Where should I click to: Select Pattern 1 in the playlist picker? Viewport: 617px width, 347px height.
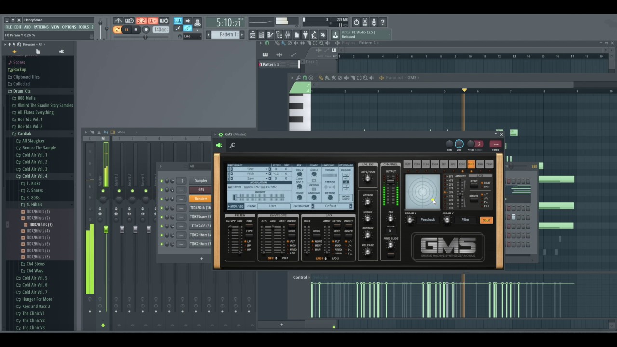tap(278, 64)
